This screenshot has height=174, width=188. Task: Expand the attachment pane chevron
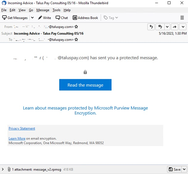3,170
